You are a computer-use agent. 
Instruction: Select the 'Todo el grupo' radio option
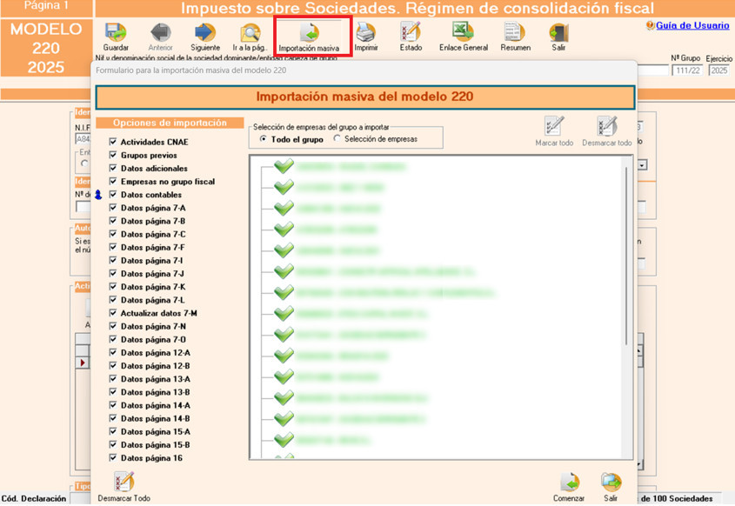click(264, 139)
